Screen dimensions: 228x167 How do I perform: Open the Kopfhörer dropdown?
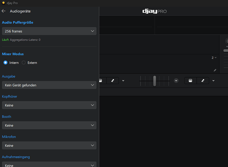pyautogui.click(x=49, y=105)
